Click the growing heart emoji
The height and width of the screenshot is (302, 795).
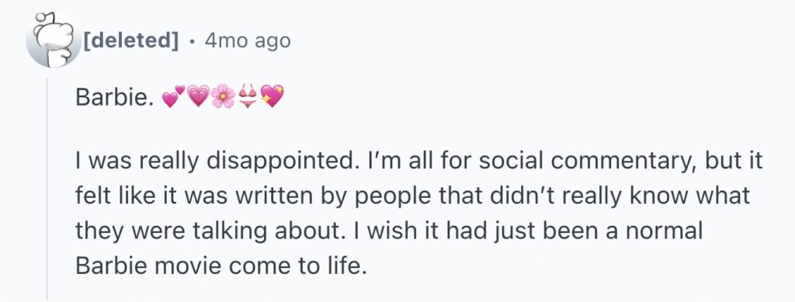tap(198, 96)
